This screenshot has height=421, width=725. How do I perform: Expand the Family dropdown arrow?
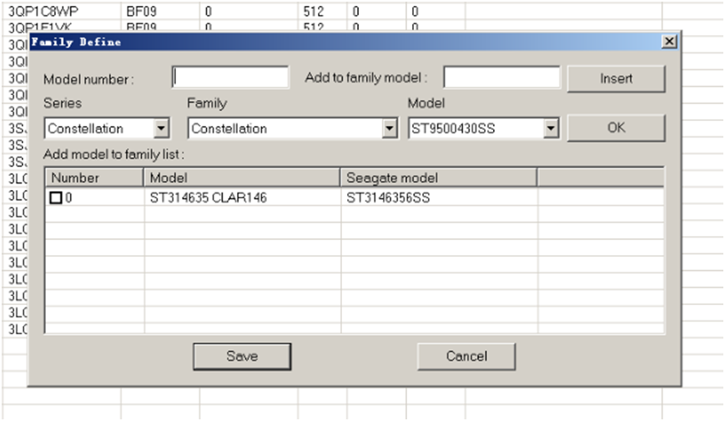click(x=390, y=128)
